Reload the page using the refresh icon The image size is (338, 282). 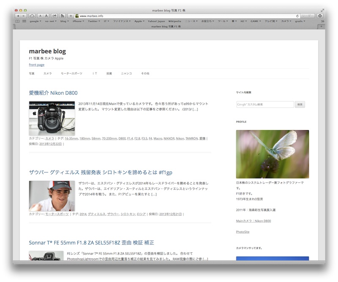click(x=298, y=17)
